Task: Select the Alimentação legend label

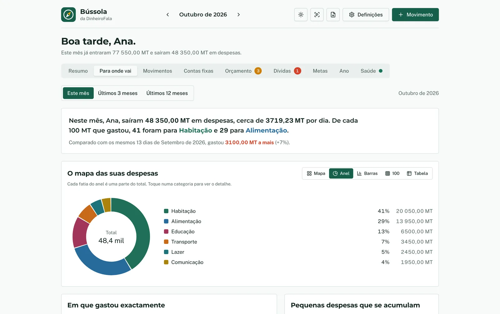Action: pyautogui.click(x=186, y=221)
